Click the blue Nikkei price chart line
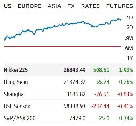The height and width of the screenshot is (126, 136). click(63, 24)
